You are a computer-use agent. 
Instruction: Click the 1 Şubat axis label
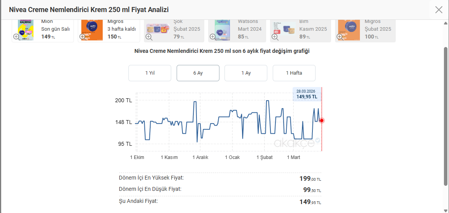[265, 157]
